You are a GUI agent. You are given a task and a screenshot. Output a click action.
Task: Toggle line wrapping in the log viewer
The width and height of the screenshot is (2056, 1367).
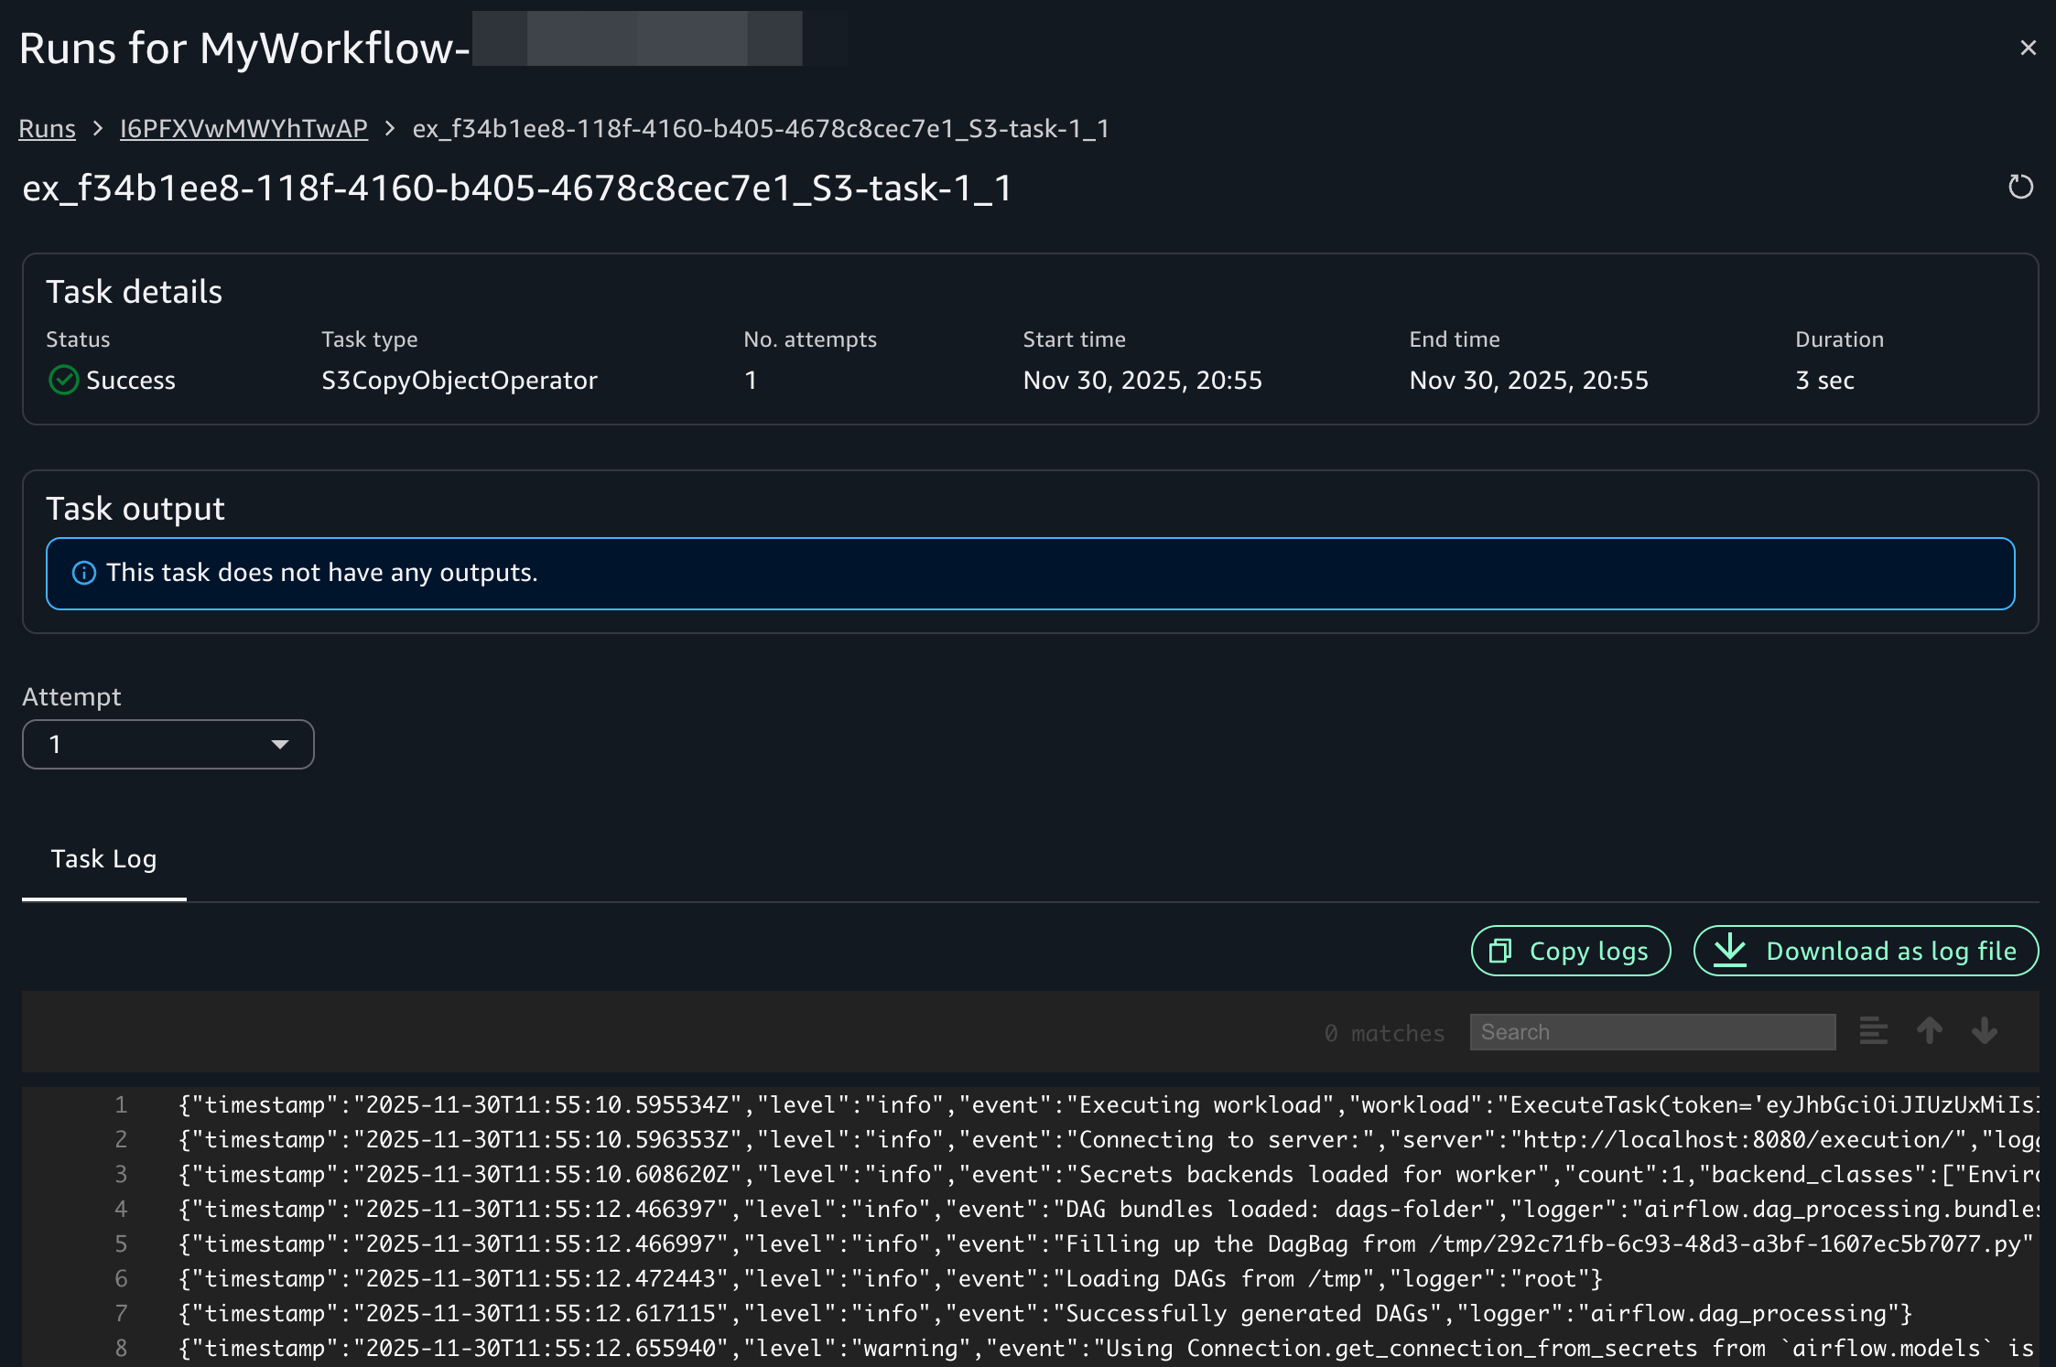(x=1873, y=1031)
